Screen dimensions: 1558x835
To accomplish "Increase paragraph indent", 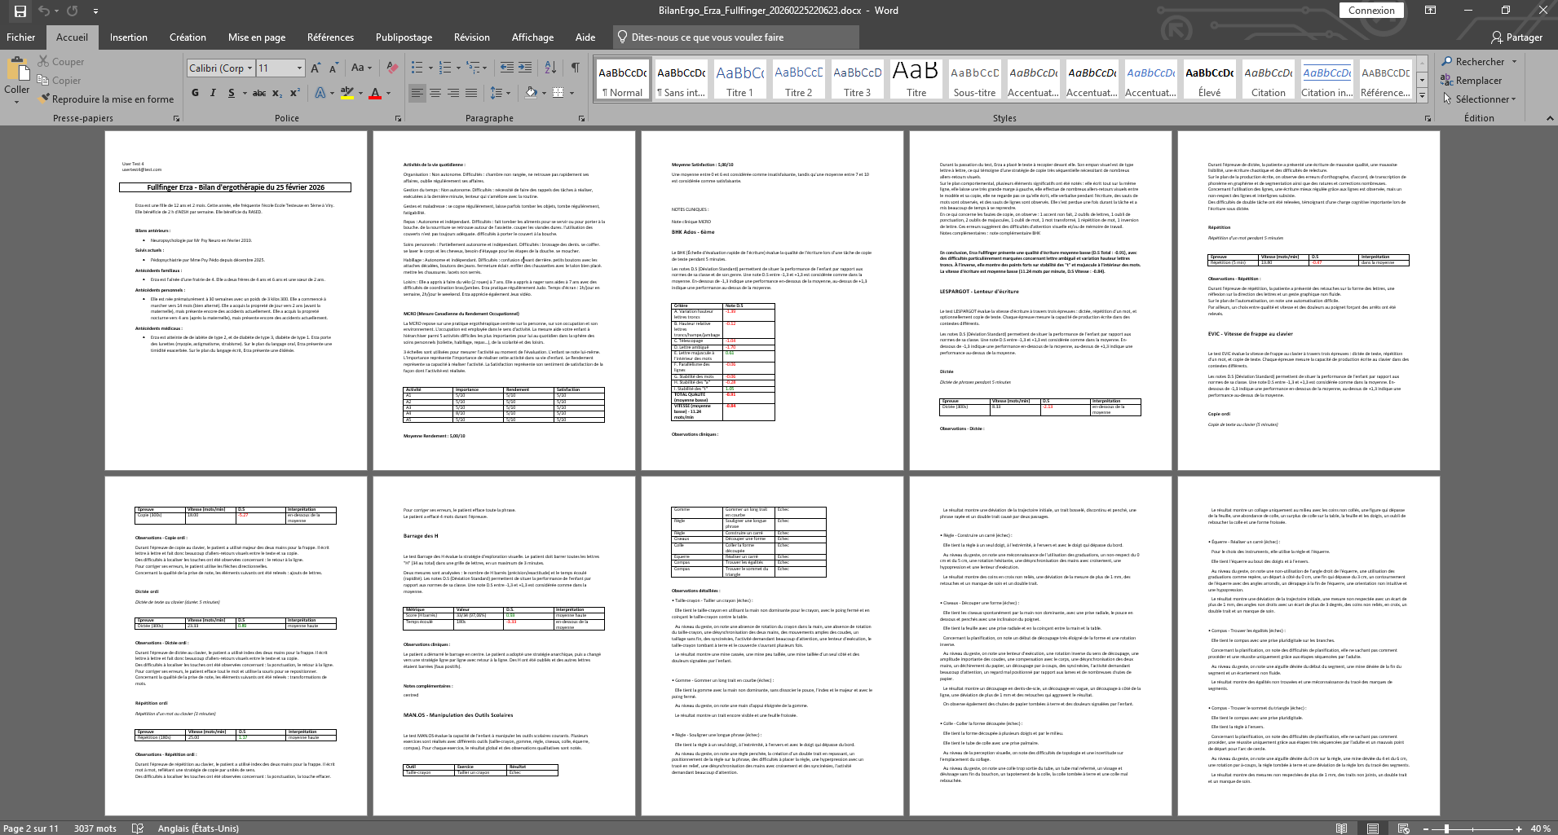I will click(x=525, y=68).
